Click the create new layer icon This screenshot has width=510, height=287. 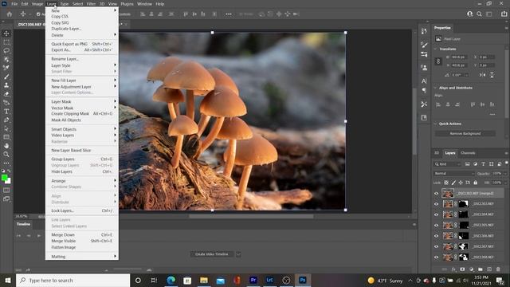click(489, 269)
